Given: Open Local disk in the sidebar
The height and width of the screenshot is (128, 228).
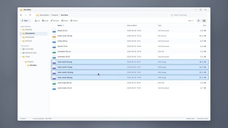Looking at the screenshot, I should (x=29, y=49).
